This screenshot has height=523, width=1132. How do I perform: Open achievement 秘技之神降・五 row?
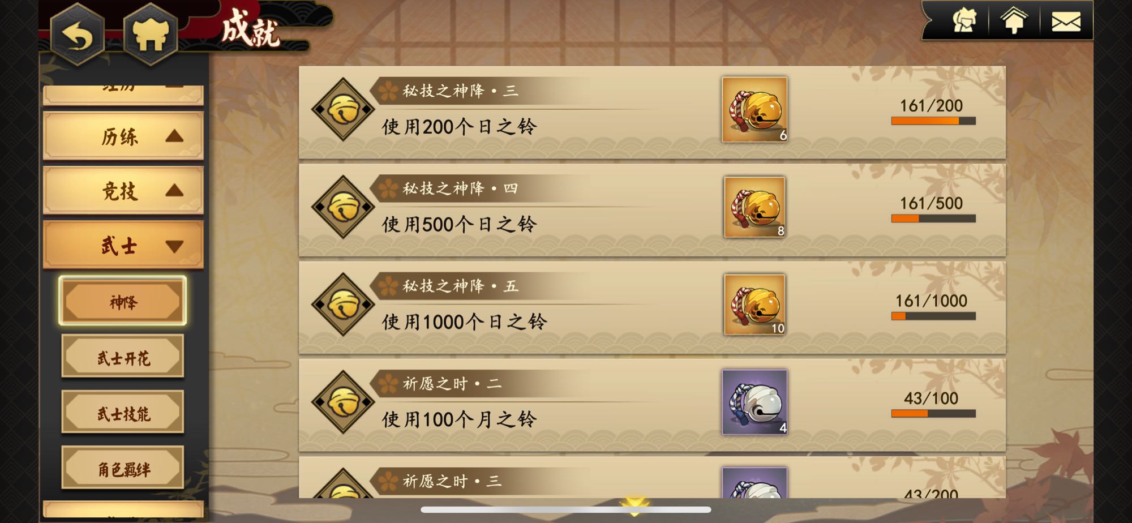pyautogui.click(x=652, y=308)
